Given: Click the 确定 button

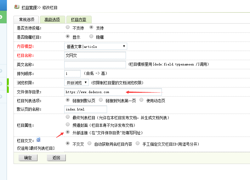Looking at the screenshot, I should point(28,158).
